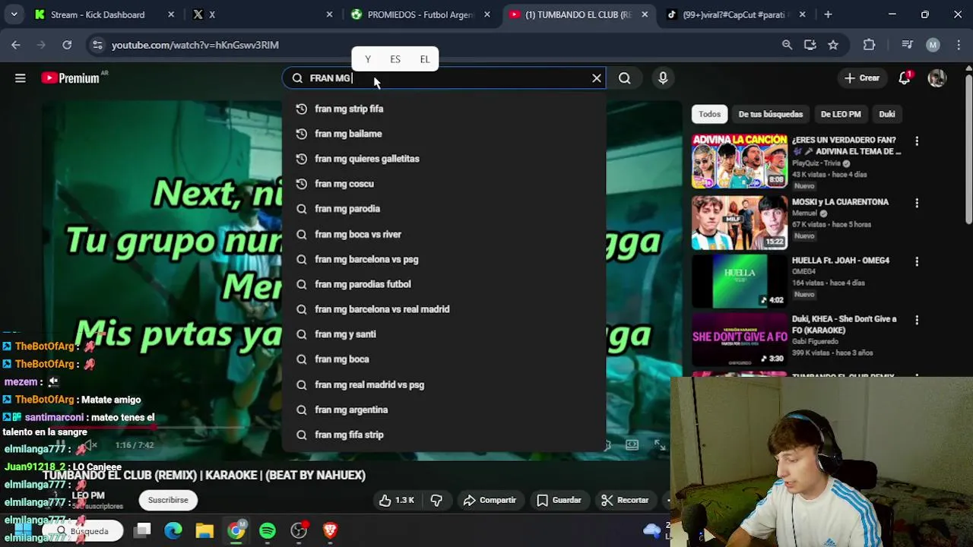Select the Y suggestion in the popup above search
Screen dimensions: 973x547
[368, 59]
